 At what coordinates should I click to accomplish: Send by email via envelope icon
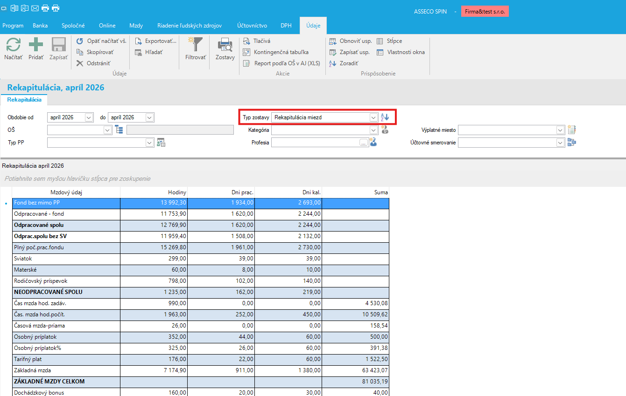coord(35,8)
